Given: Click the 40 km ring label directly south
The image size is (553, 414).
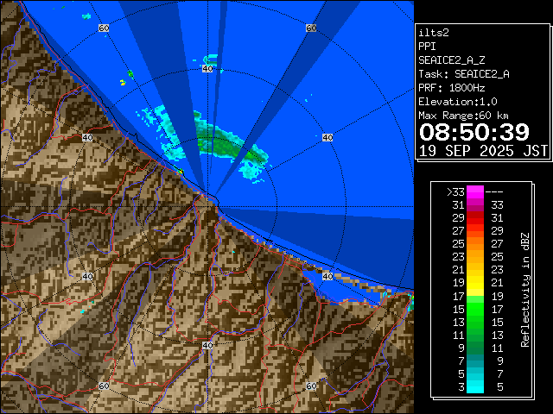Looking at the screenshot, I should [x=207, y=345].
